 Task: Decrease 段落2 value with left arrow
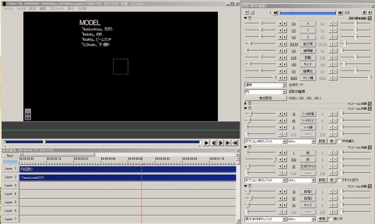(x=280, y=199)
